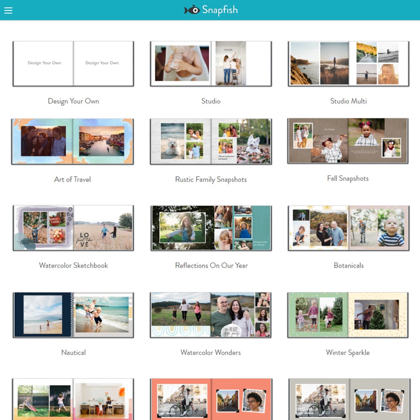Choose the Winter Sparkle template

tap(348, 315)
